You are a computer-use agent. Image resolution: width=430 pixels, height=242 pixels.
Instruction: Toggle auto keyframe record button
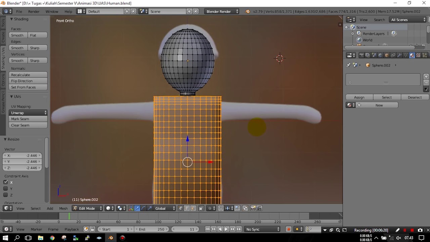(288, 229)
